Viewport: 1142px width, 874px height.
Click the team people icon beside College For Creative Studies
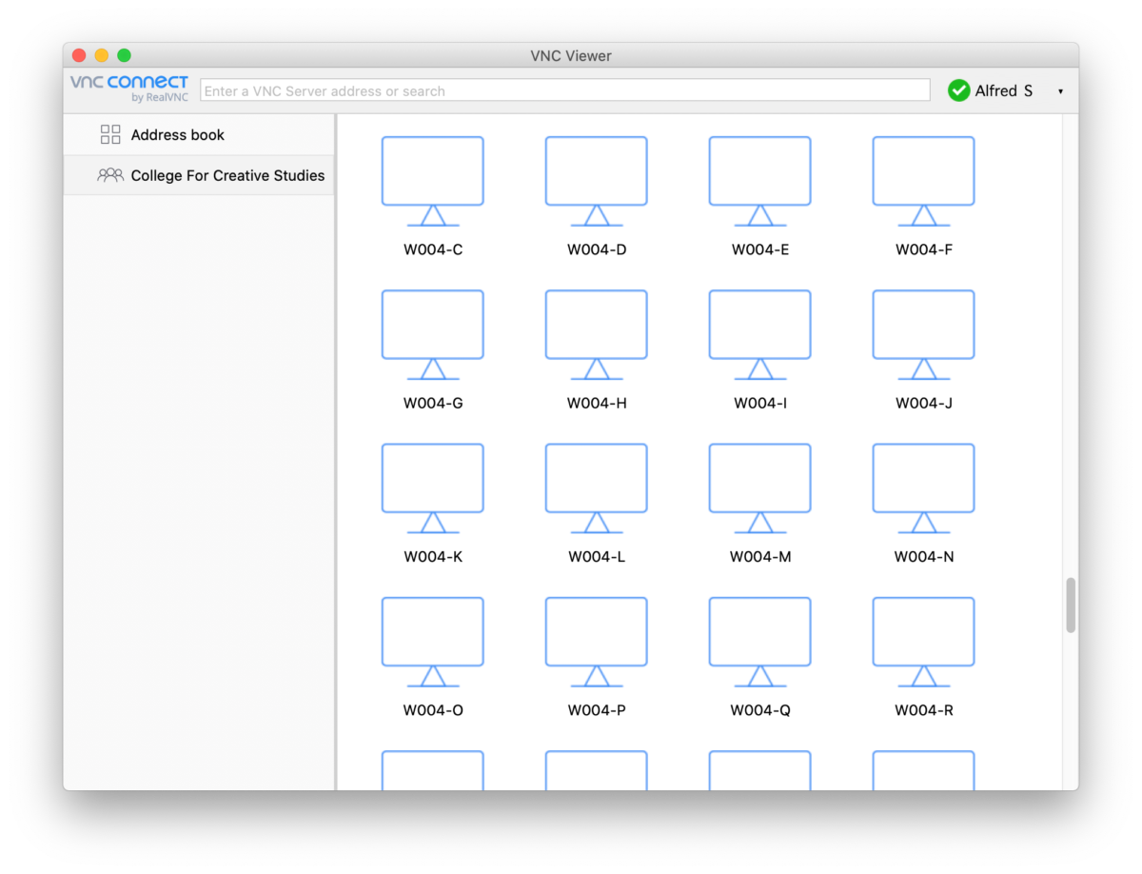click(x=109, y=175)
